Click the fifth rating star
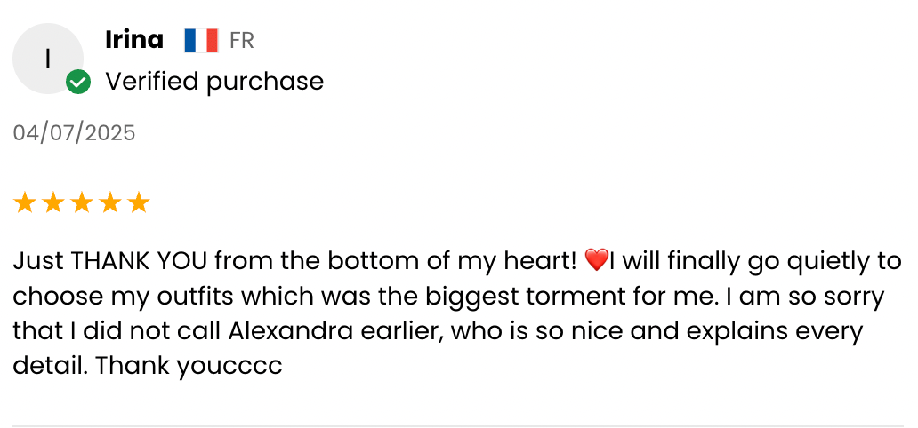Viewport: 918px width, 428px height. pyautogui.click(x=139, y=203)
